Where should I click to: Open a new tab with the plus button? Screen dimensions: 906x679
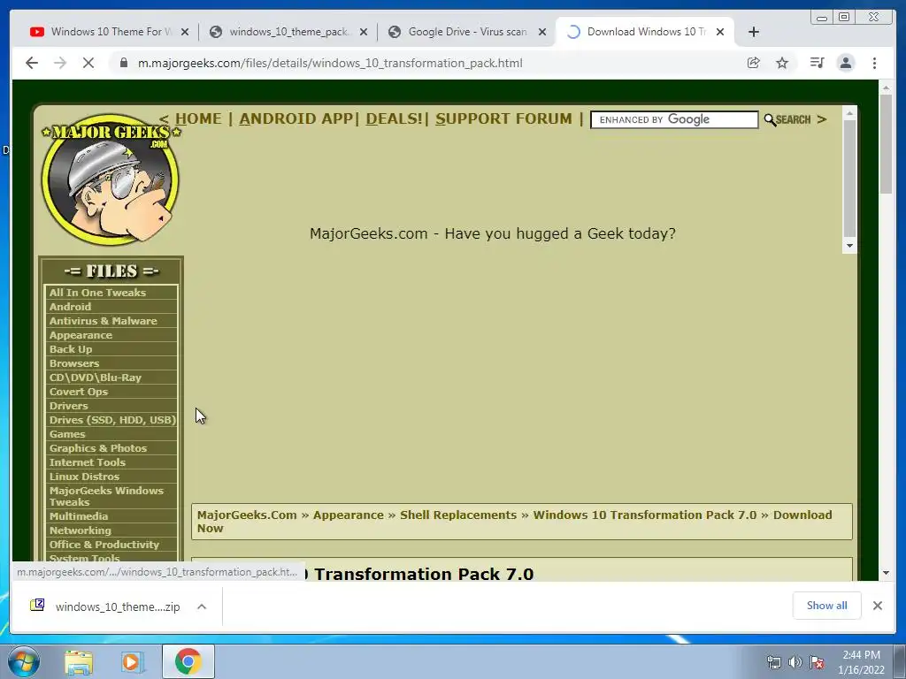[754, 32]
